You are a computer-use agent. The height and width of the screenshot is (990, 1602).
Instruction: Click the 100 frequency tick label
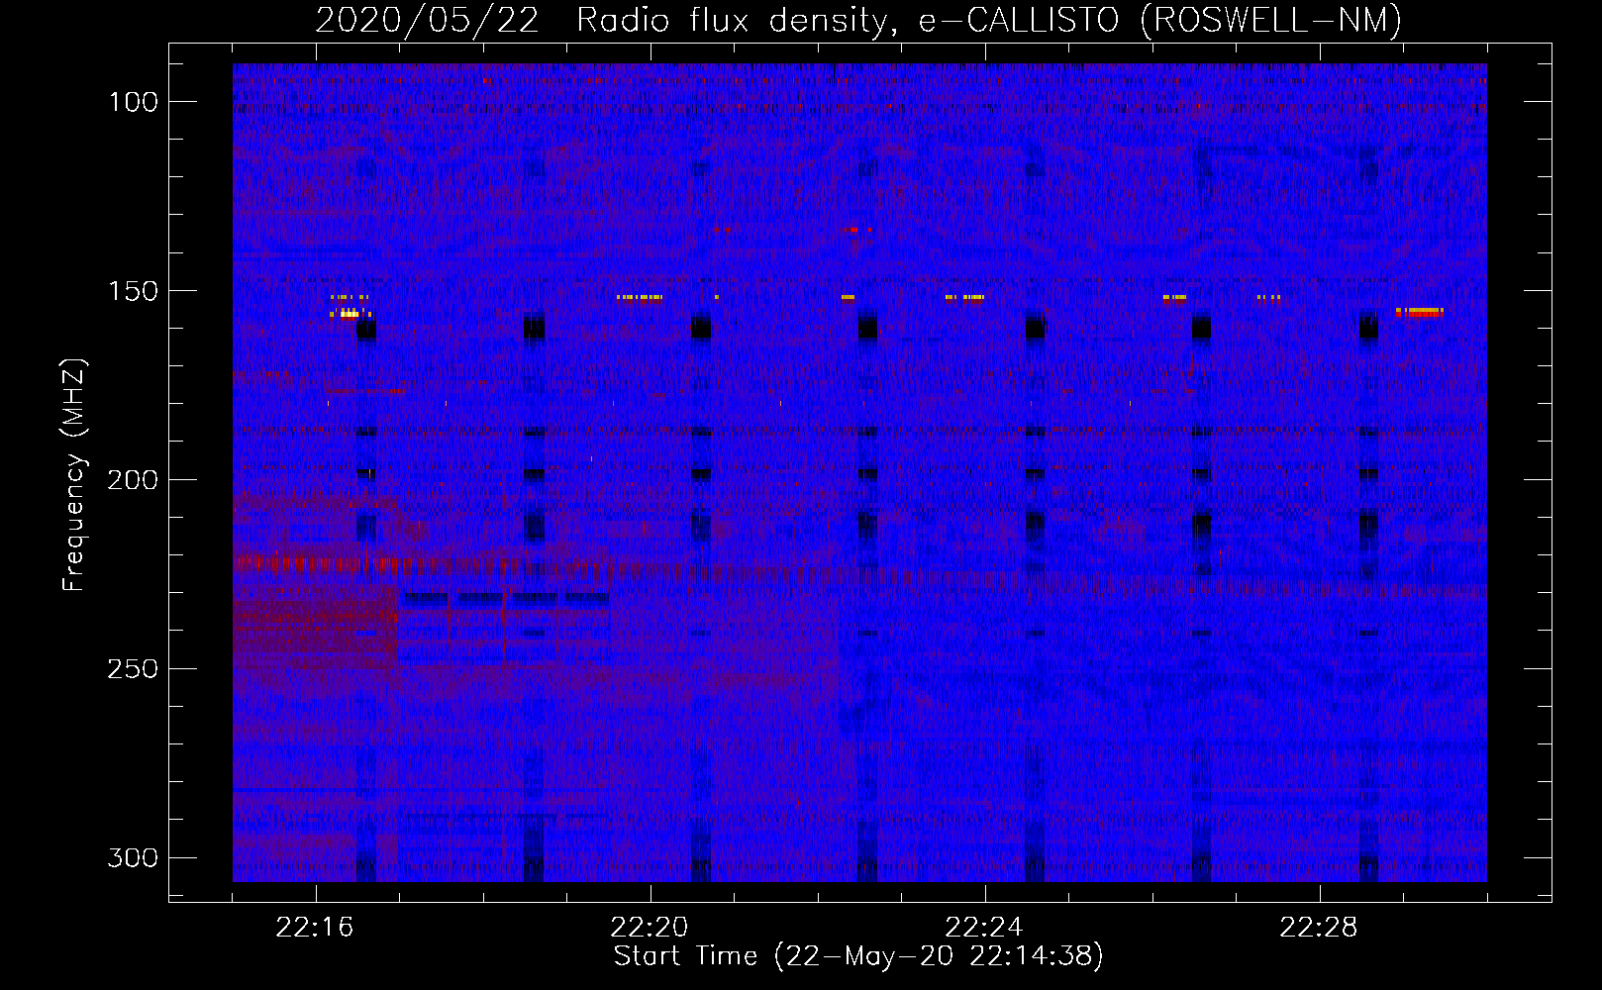(x=132, y=102)
